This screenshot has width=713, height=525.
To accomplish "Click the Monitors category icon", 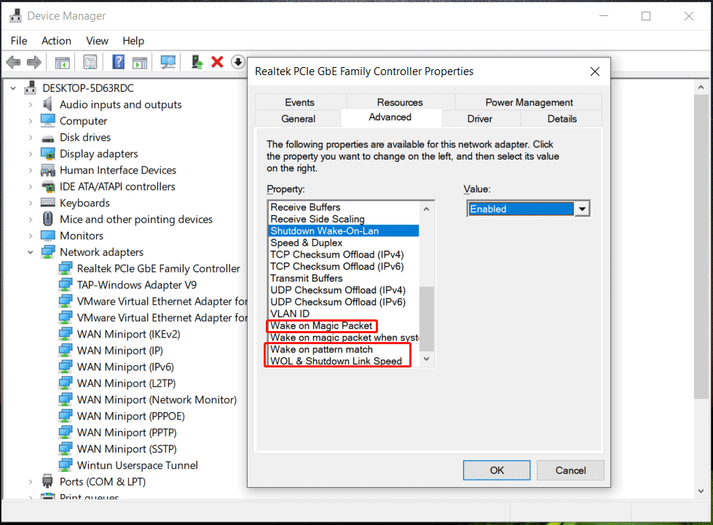I will [x=48, y=236].
